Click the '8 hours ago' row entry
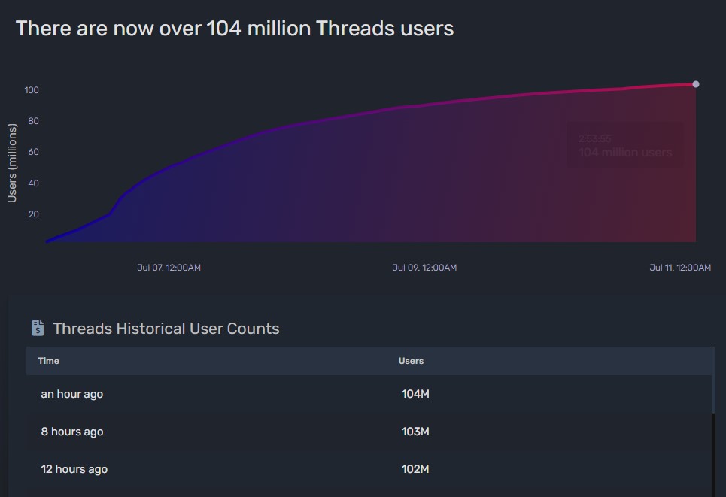 pos(71,432)
